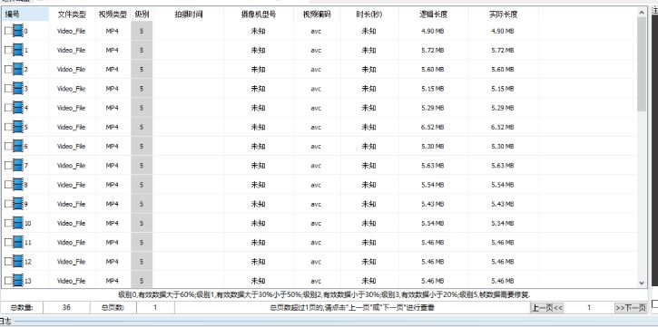Screen dimensions: 658x327
Task: Click the 5.63 MB actual length in row 7
Action: (503, 166)
